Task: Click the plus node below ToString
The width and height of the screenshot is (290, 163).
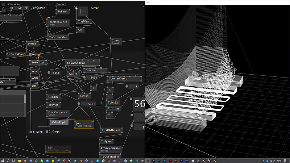Action: (109, 115)
